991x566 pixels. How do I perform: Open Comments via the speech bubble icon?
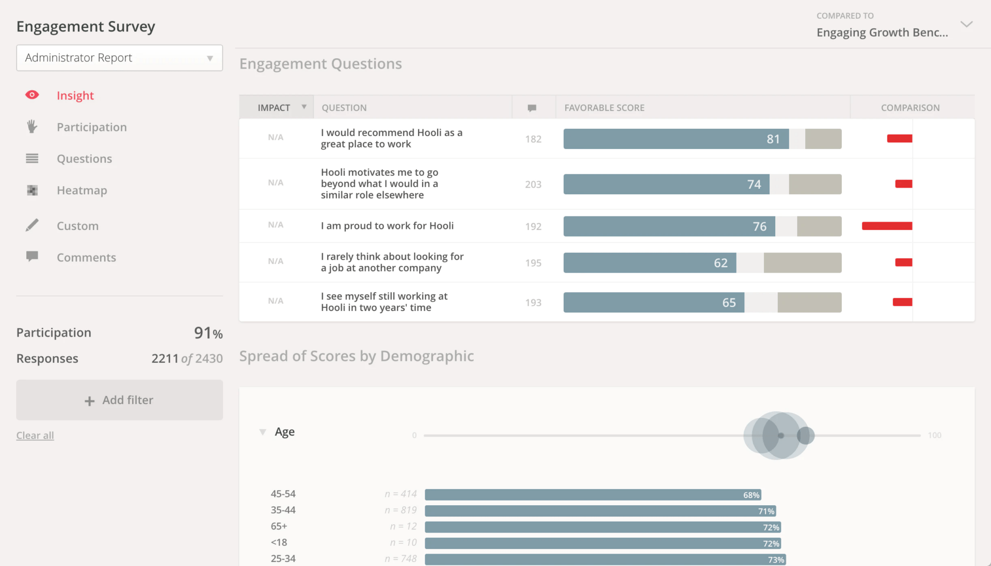coord(32,257)
